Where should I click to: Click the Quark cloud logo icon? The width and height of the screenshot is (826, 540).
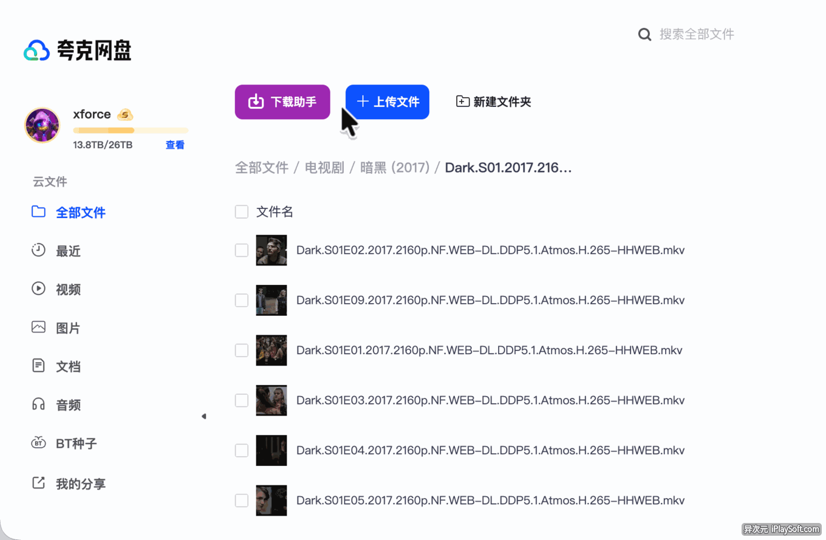click(x=36, y=50)
